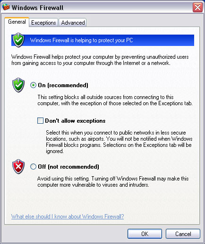
Task: Click the blue firewall status banner text
Action: tap(82, 40)
